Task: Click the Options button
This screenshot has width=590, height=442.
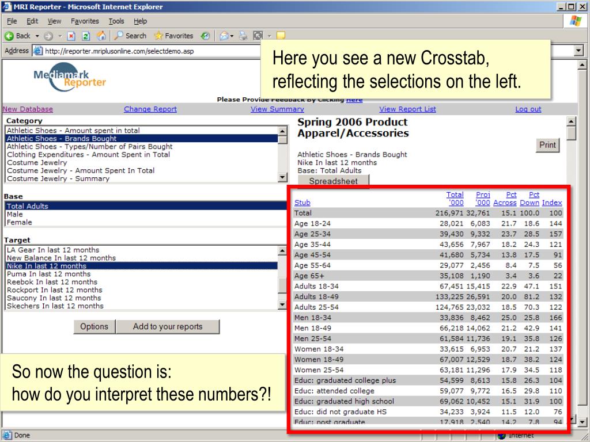Action: pos(94,327)
